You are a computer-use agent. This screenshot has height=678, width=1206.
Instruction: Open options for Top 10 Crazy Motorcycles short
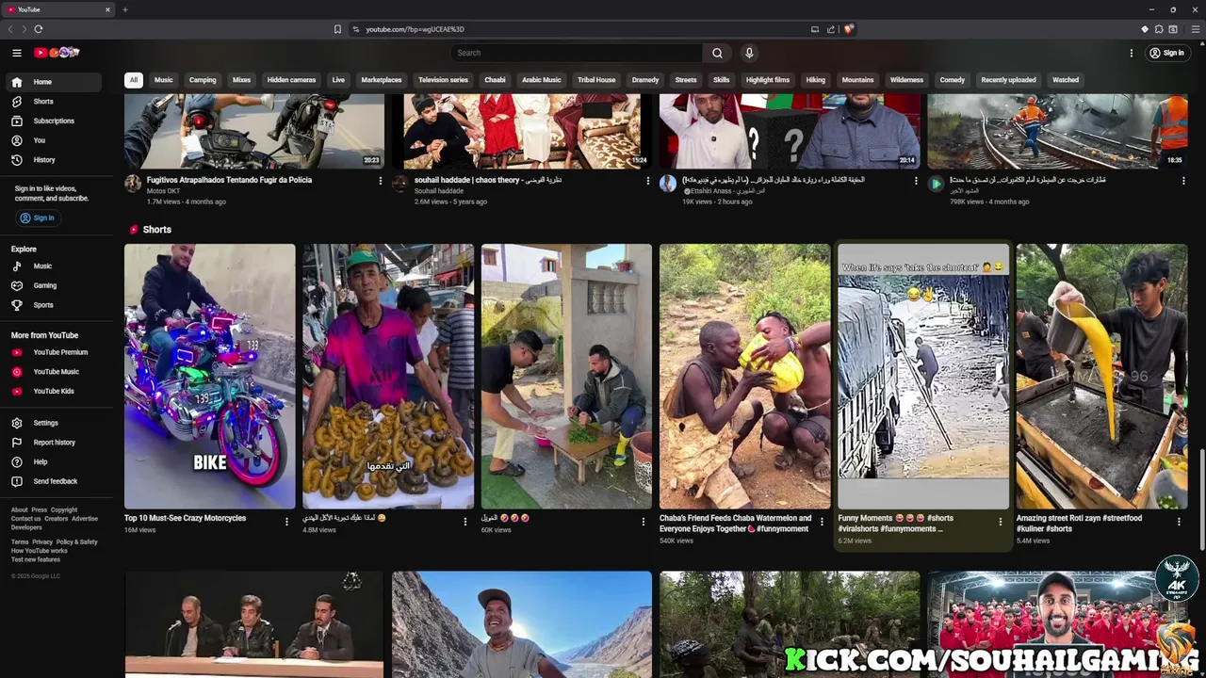point(286,521)
